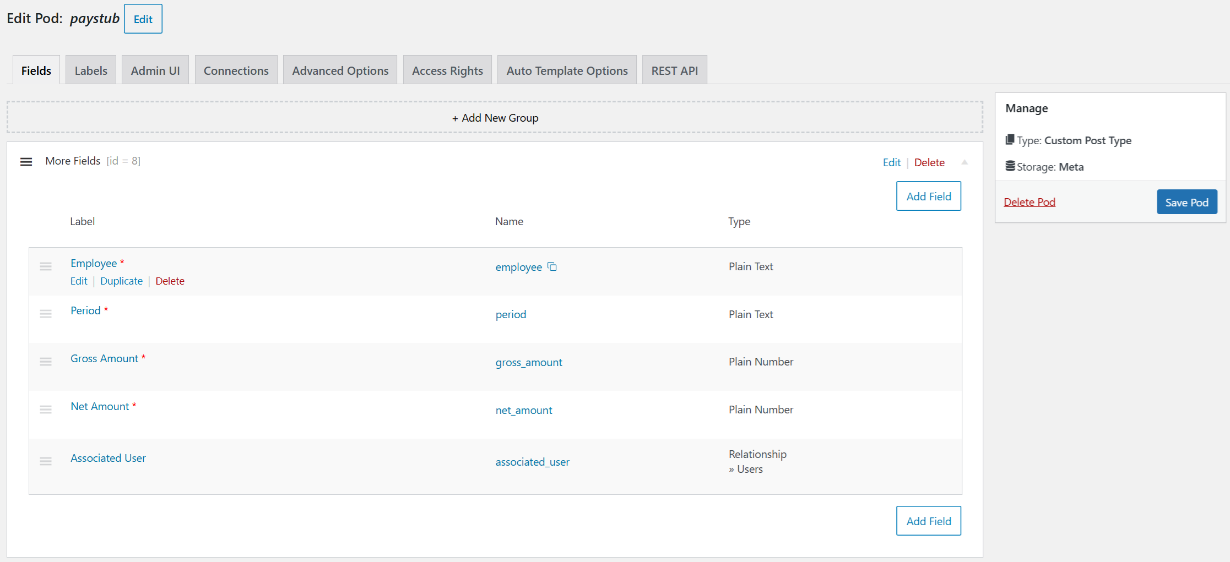This screenshot has height=562, width=1230.
Task: Click Add New Group
Action: point(495,118)
